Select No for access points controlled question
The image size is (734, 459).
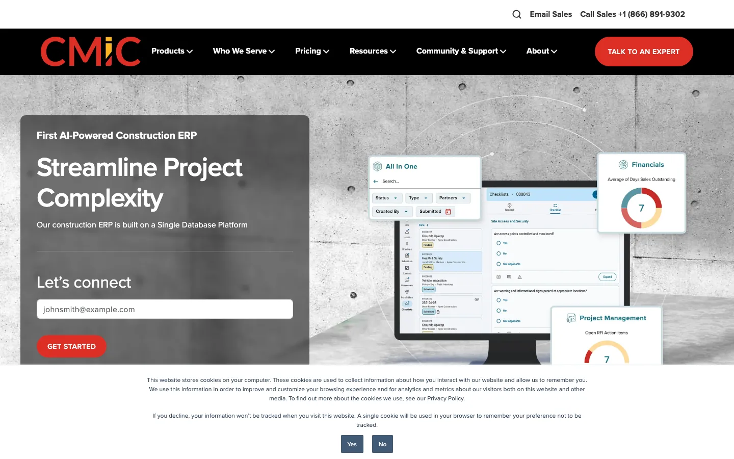499,253
